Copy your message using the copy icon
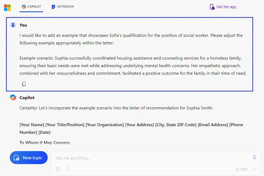Screen dimensions: 264x176 coord(24,84)
